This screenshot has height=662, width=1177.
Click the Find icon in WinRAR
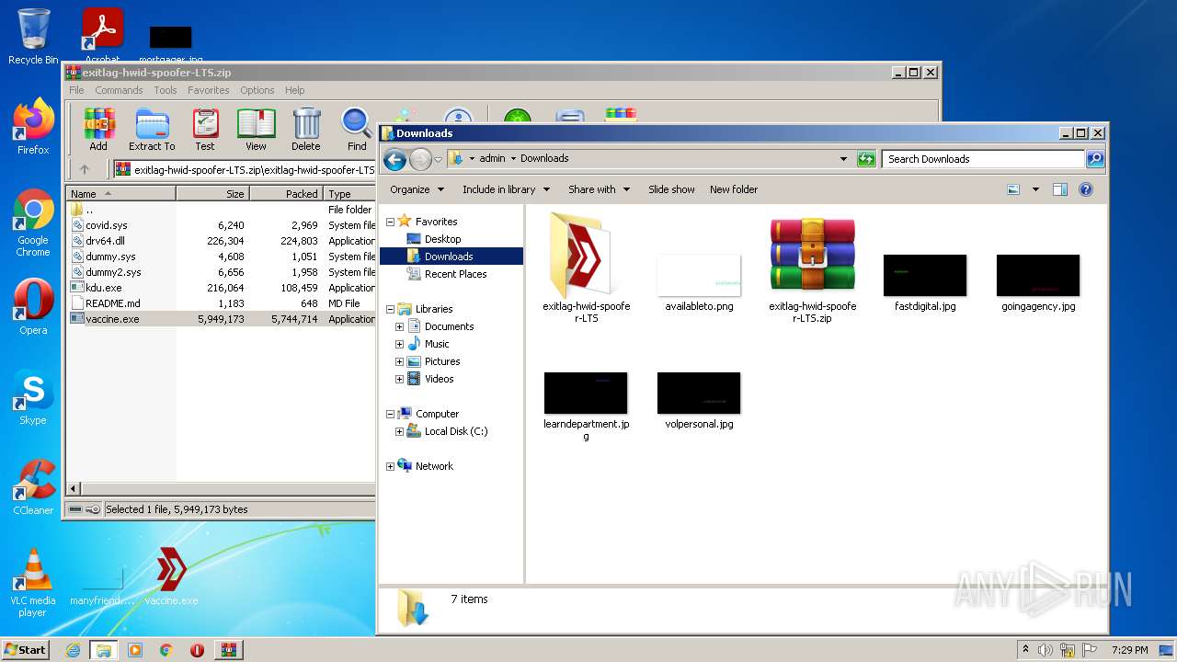point(357,129)
